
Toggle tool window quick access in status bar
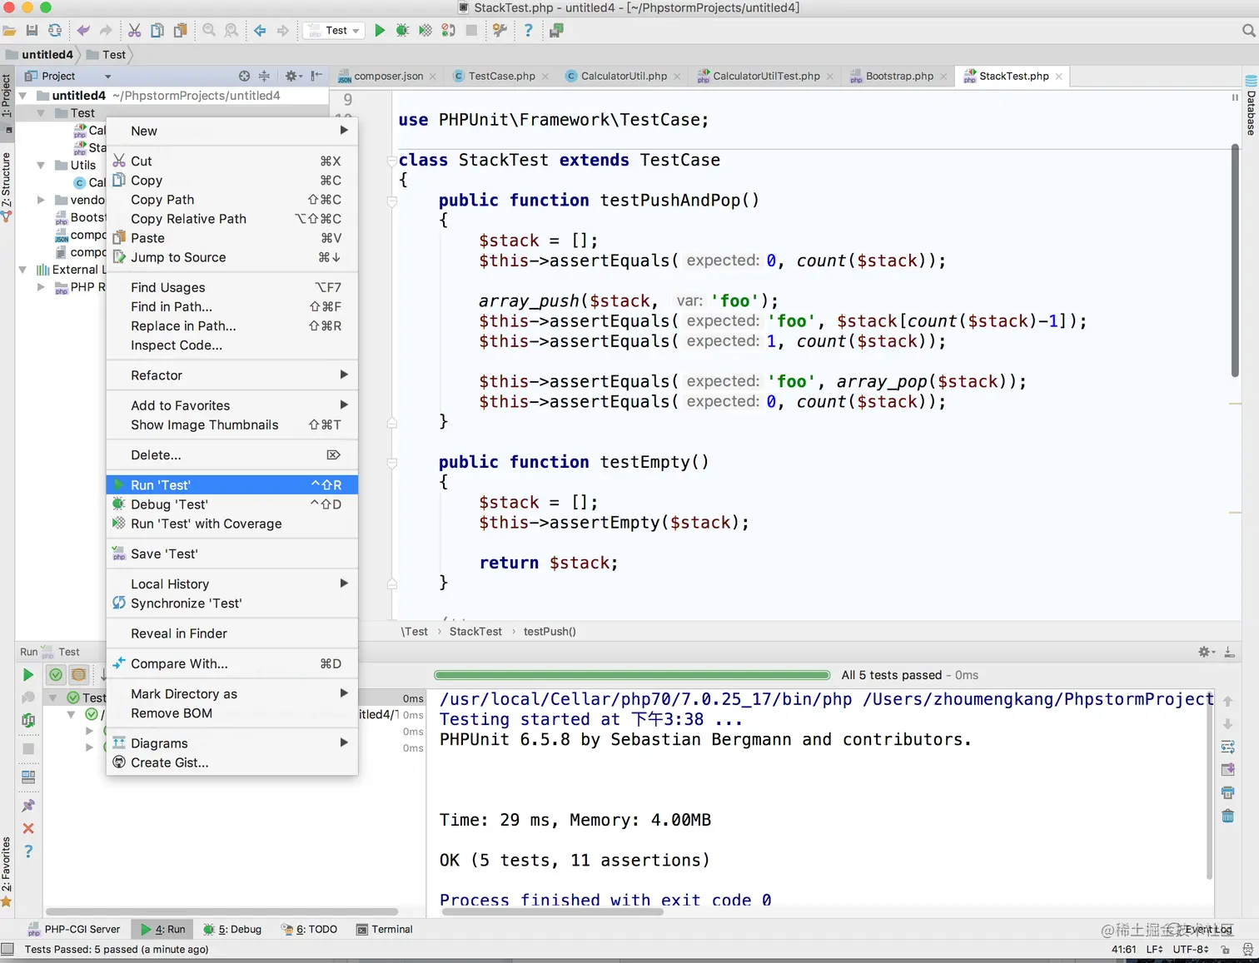(x=7, y=949)
